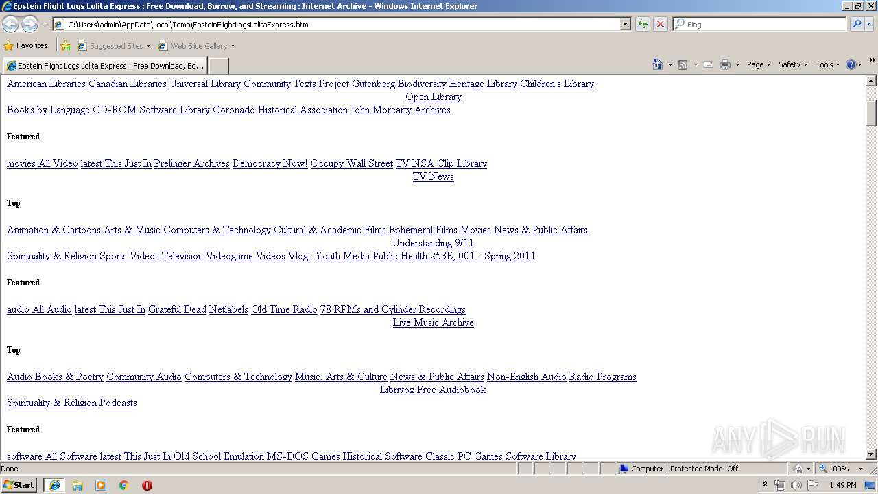Open the Tools menu

tap(827, 64)
